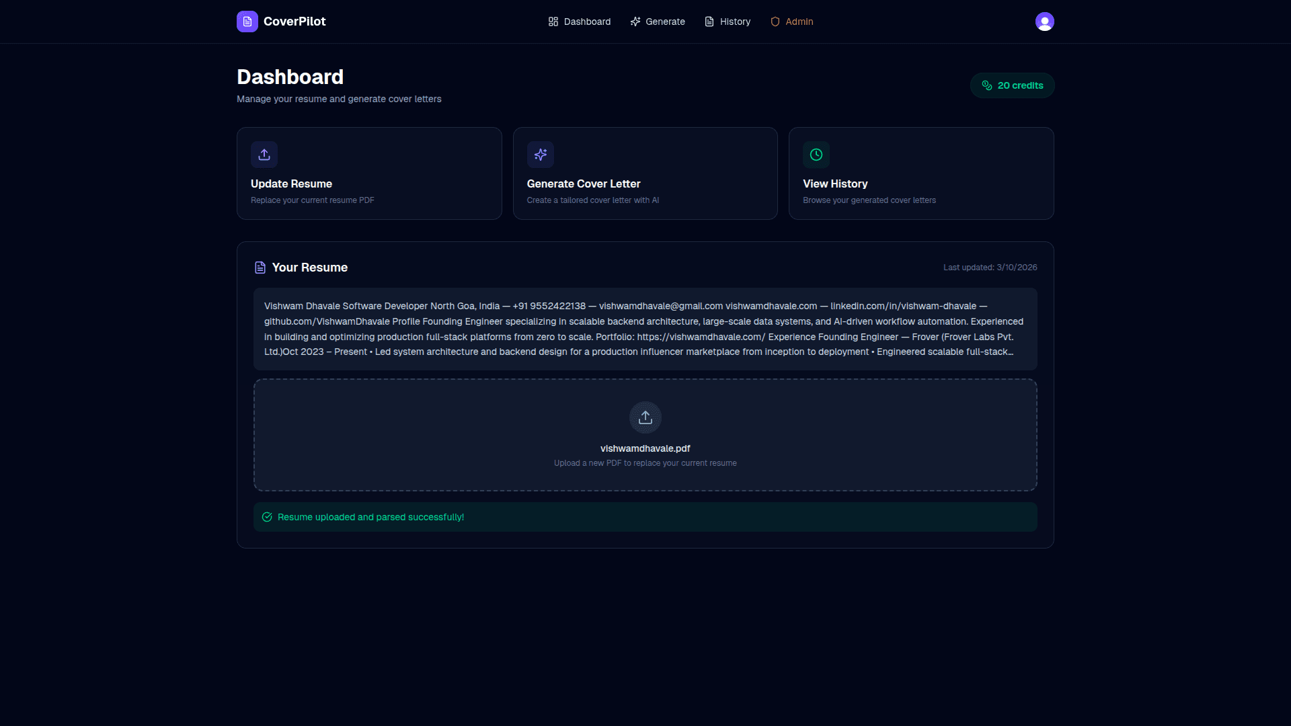Switch to the Admin section
The image size is (1291, 726).
(791, 21)
